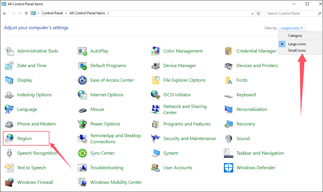Choose Small icons from the view menu

coord(297,50)
